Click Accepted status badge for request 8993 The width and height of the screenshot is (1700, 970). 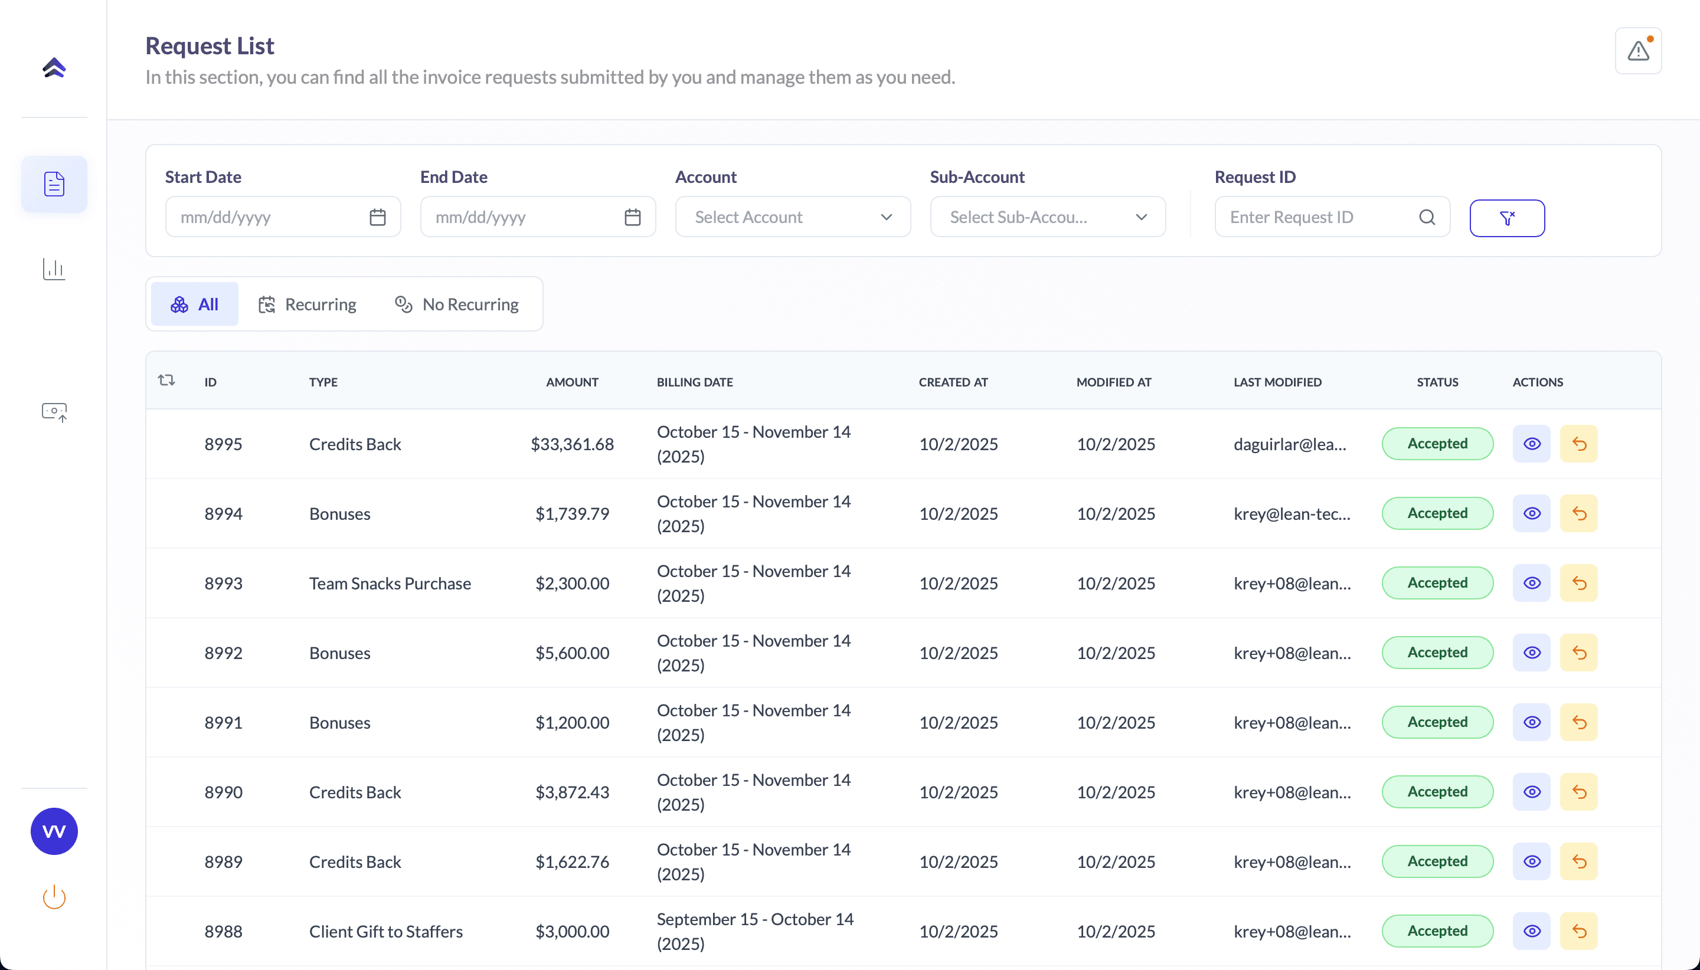click(x=1437, y=583)
